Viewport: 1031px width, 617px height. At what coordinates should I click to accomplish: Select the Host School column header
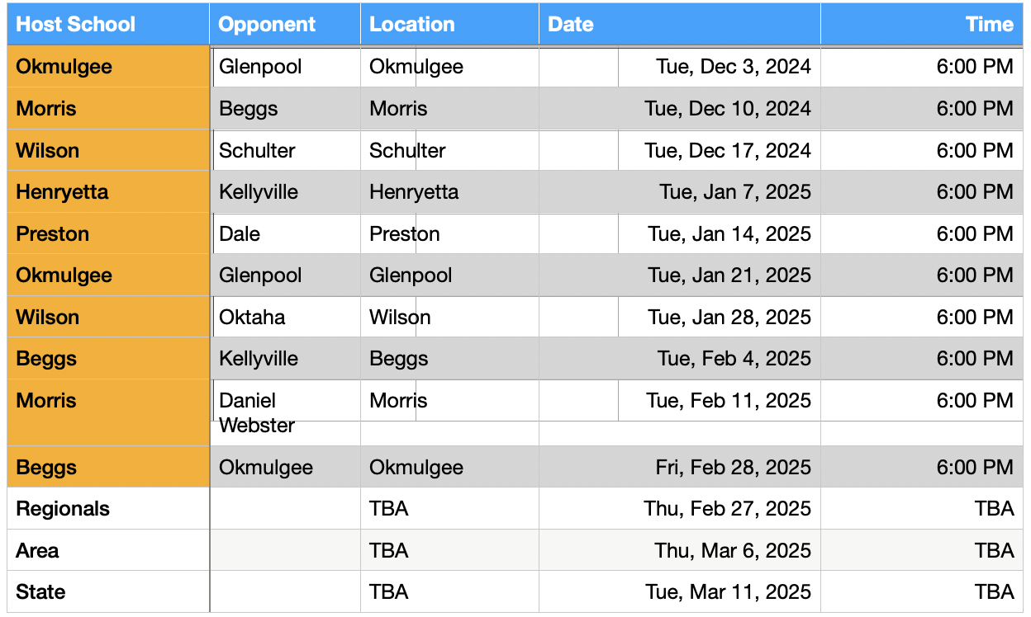[108, 24]
